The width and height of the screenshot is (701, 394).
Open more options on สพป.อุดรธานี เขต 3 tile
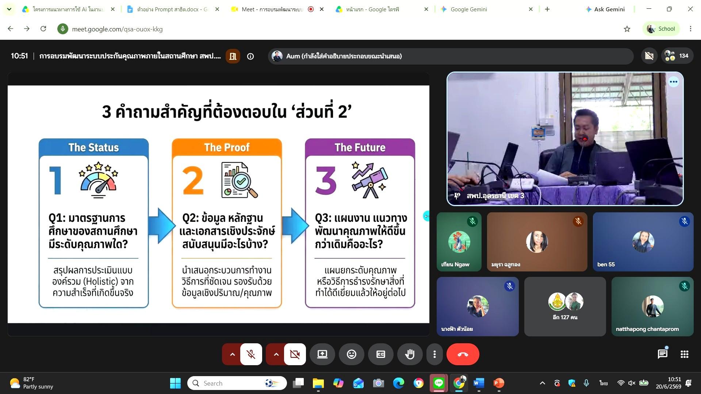coord(674,82)
